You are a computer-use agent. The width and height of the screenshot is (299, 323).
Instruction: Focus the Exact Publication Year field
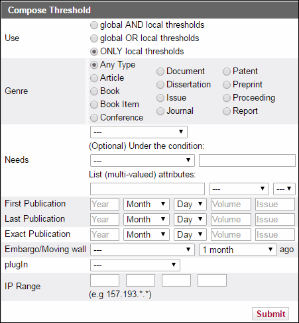(x=105, y=234)
